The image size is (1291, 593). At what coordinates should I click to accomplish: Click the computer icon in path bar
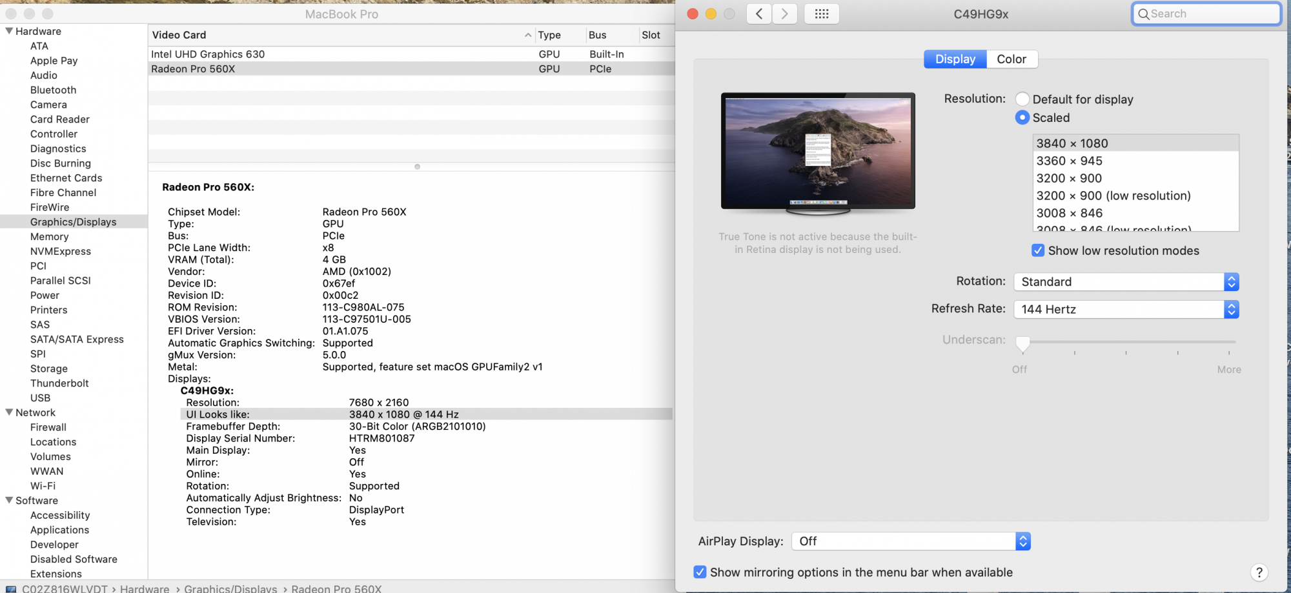(x=11, y=588)
